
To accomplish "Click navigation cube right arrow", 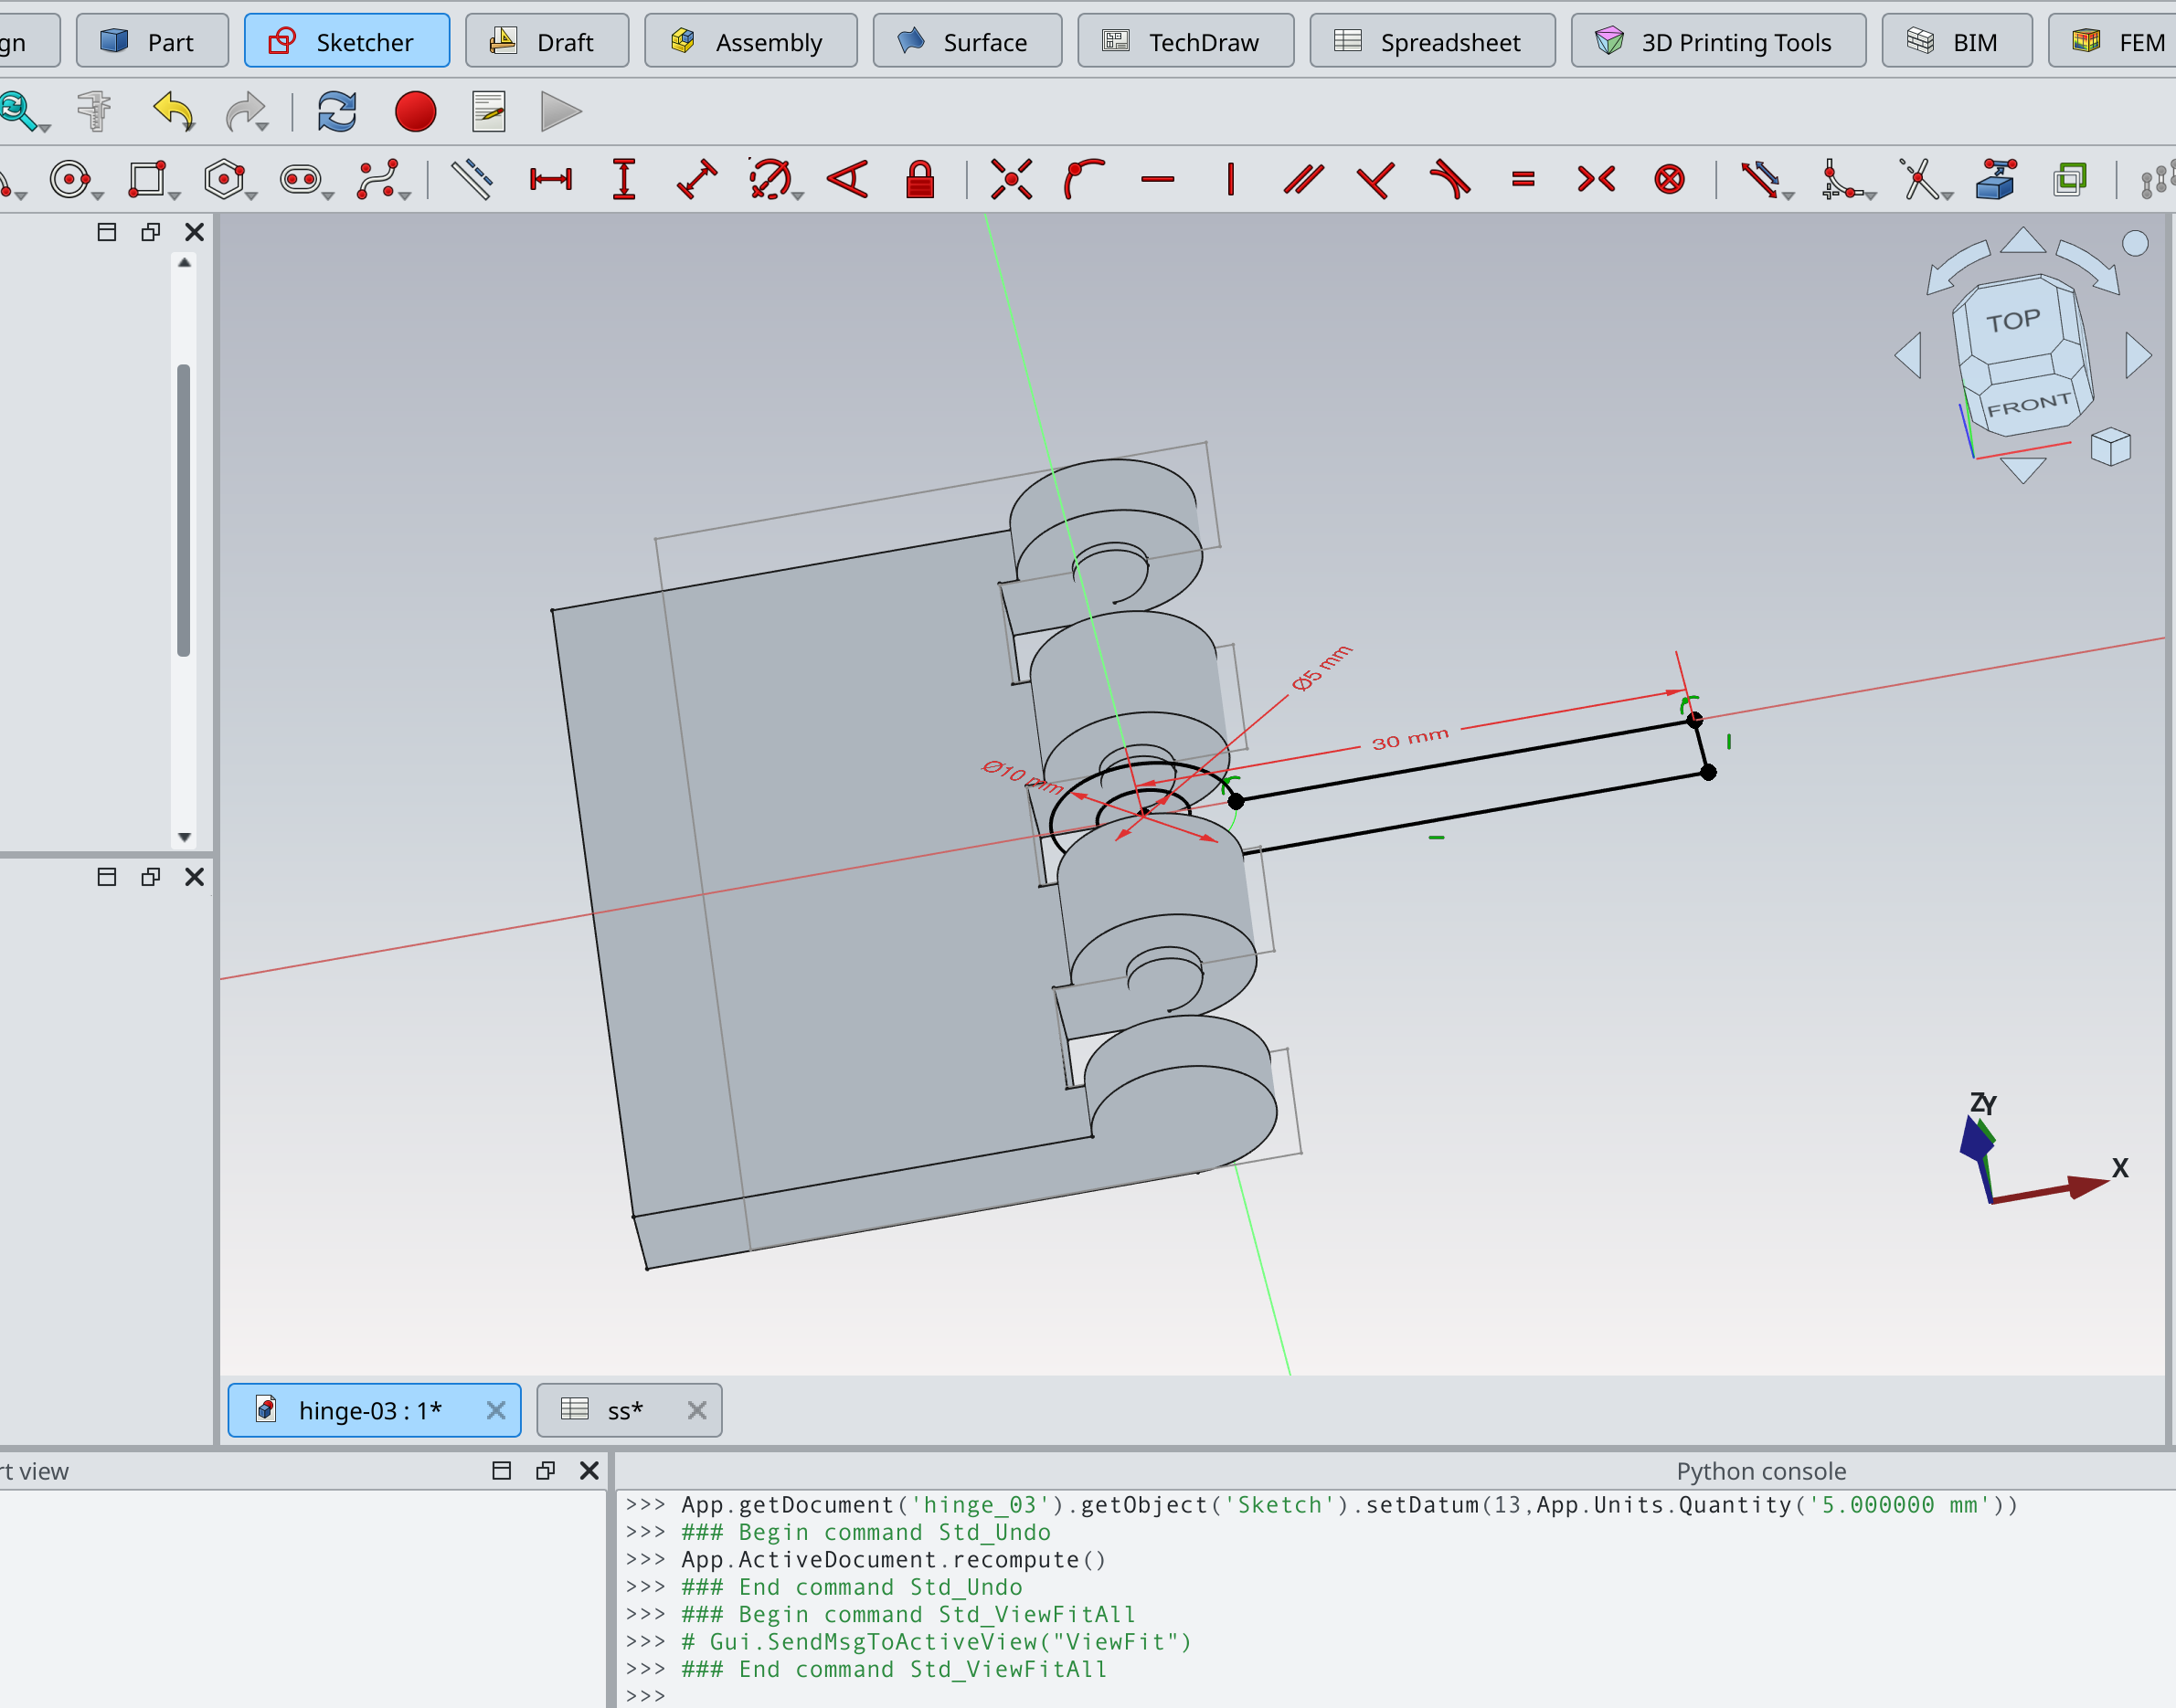I will click(x=2137, y=355).
